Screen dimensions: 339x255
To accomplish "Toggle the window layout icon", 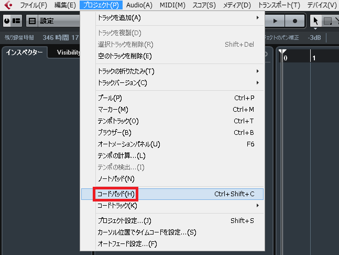I will click(x=16, y=21).
